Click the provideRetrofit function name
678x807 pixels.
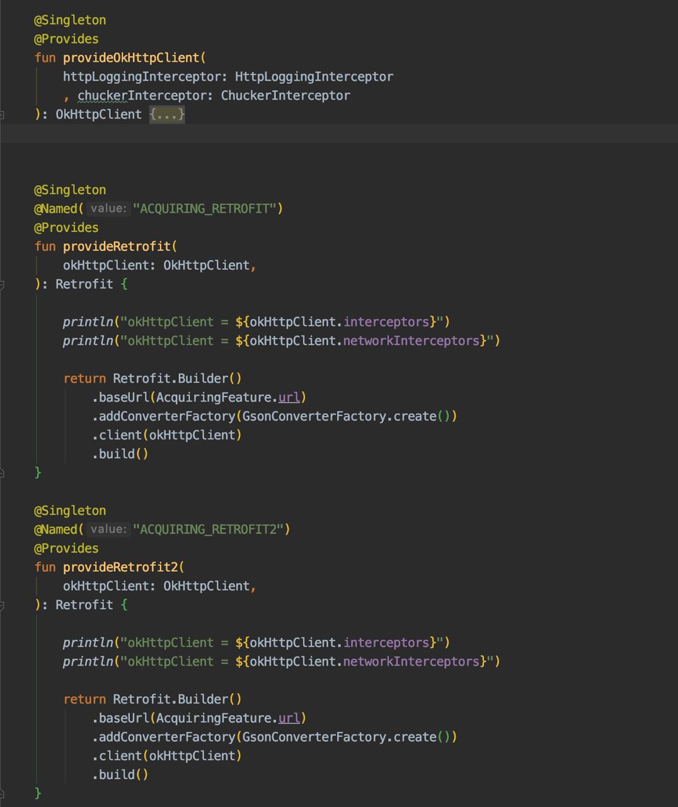(x=117, y=247)
